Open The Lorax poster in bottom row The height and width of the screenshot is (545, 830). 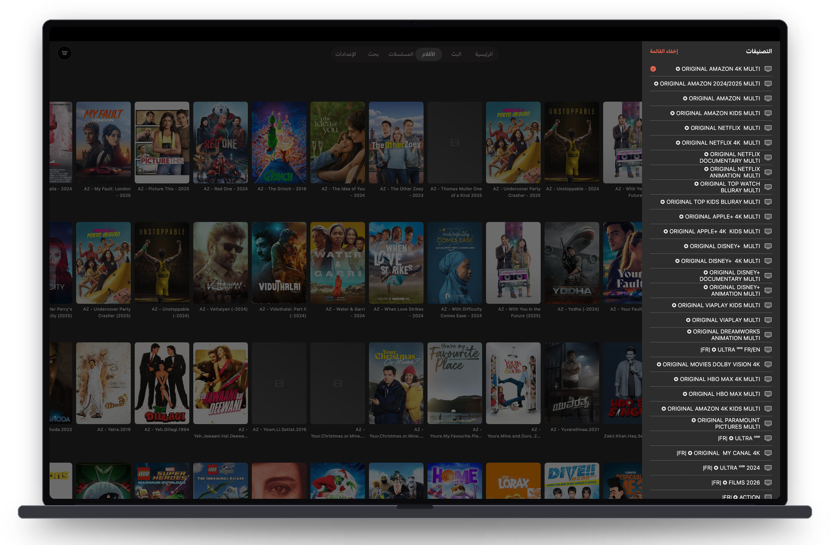[x=513, y=481]
